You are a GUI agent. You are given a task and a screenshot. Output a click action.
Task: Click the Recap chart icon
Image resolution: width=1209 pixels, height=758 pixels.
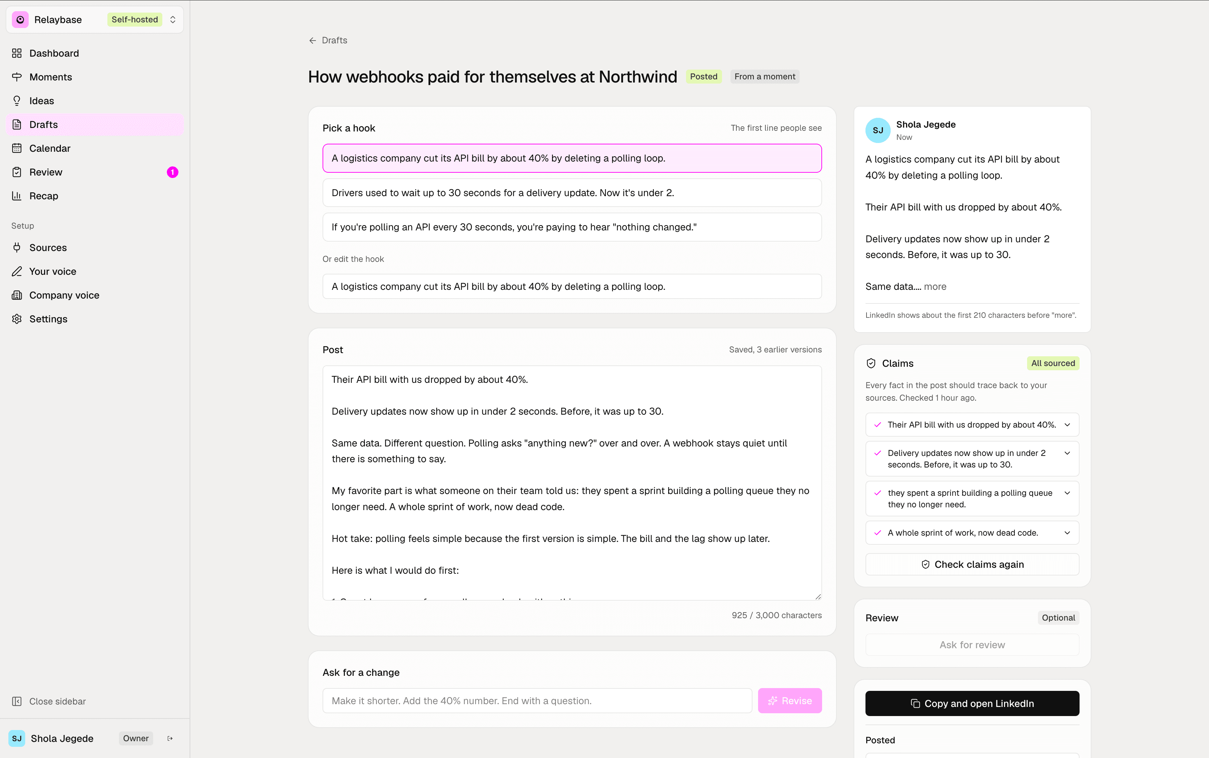pyautogui.click(x=17, y=196)
